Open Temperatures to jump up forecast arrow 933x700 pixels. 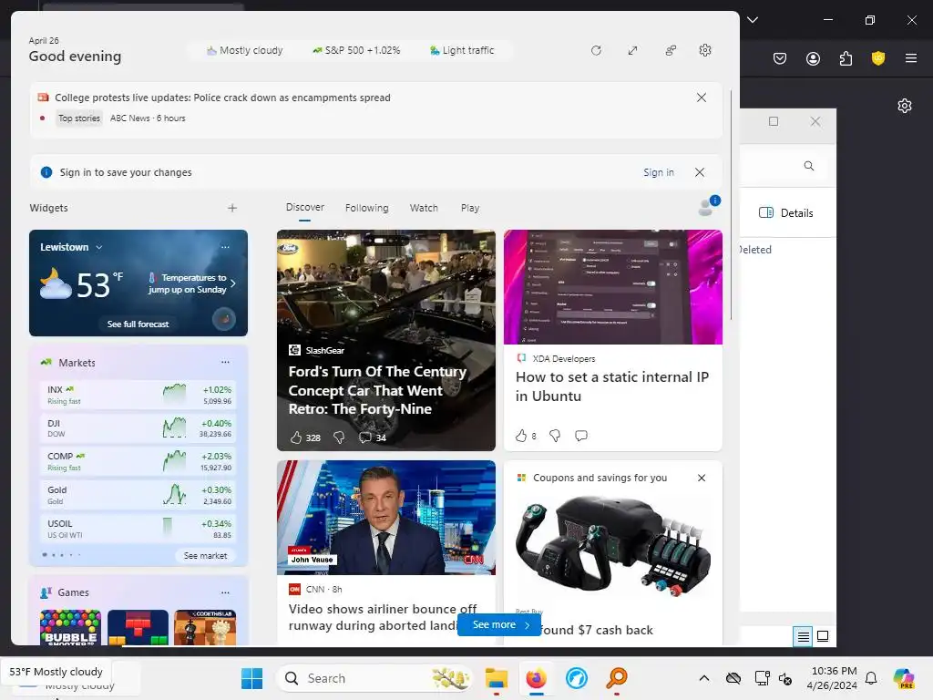coord(232,283)
